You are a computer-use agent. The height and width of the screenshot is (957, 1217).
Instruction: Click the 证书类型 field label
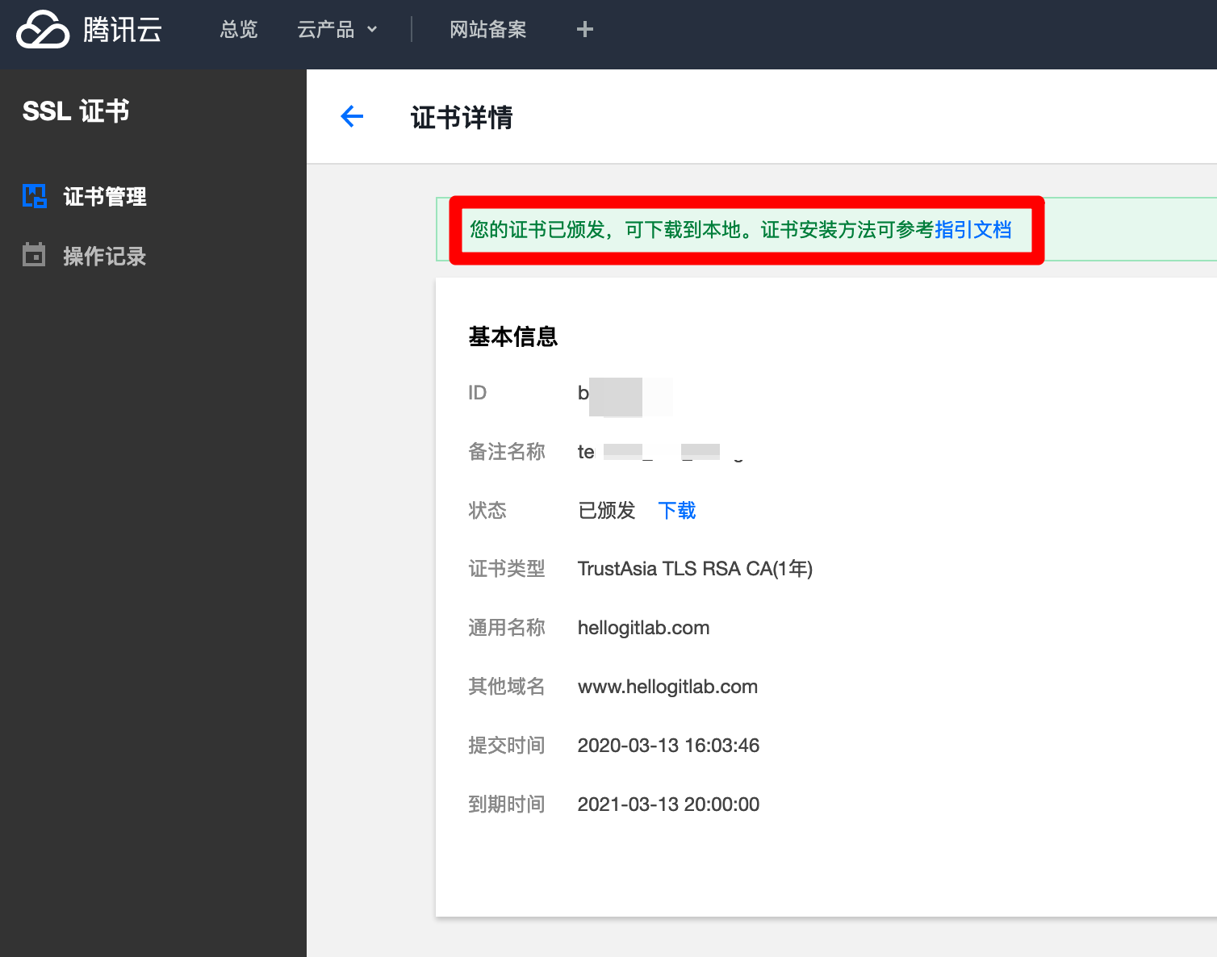507,569
